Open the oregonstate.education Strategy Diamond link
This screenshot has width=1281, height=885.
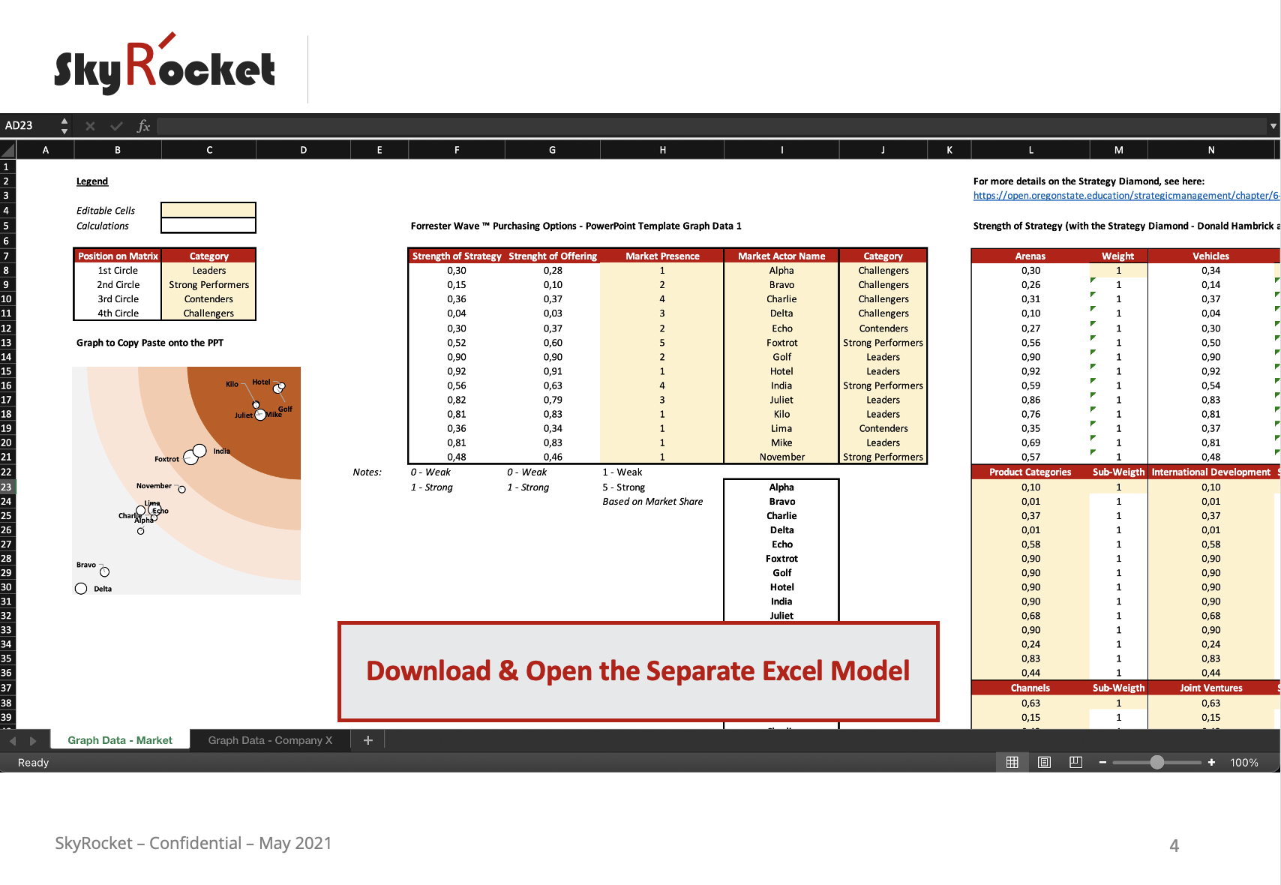[x=1126, y=196]
